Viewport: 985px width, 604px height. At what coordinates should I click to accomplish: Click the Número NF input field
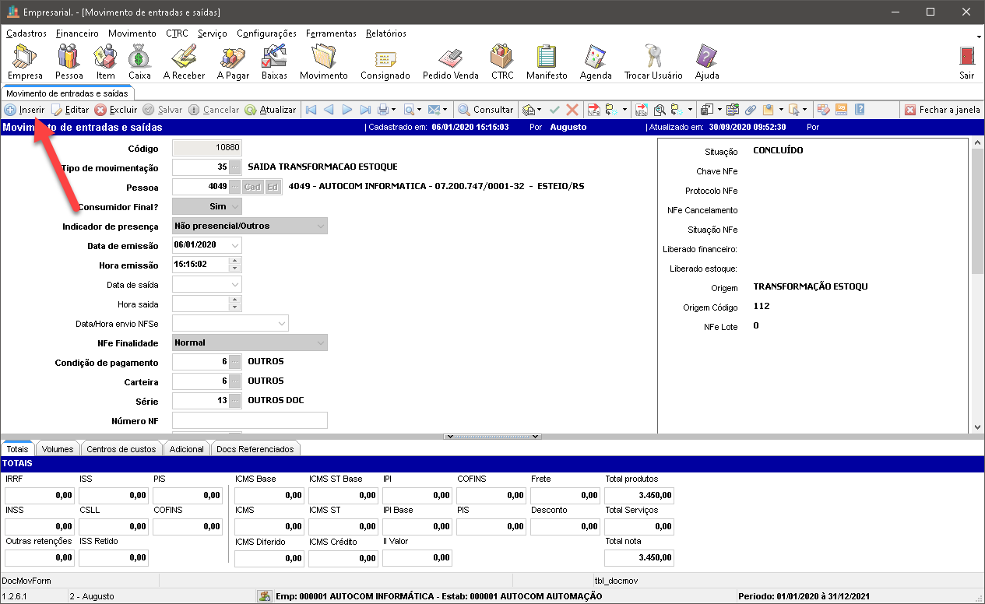coord(249,421)
